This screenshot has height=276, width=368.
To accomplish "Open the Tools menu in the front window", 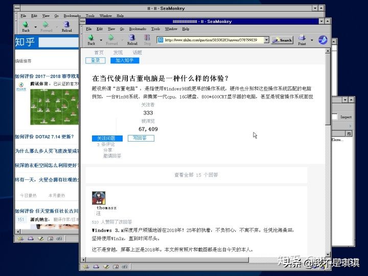I will [155, 29].
